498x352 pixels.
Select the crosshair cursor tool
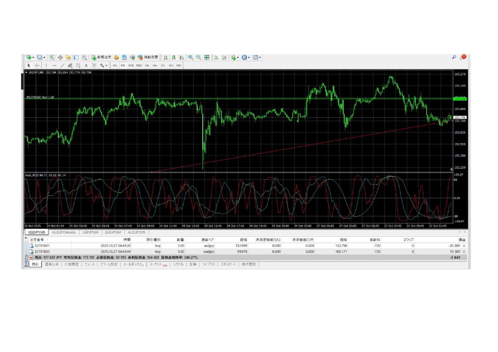[36, 65]
